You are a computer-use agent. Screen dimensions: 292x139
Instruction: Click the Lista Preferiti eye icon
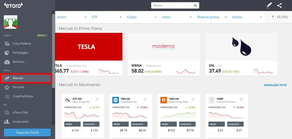pos(7,44)
